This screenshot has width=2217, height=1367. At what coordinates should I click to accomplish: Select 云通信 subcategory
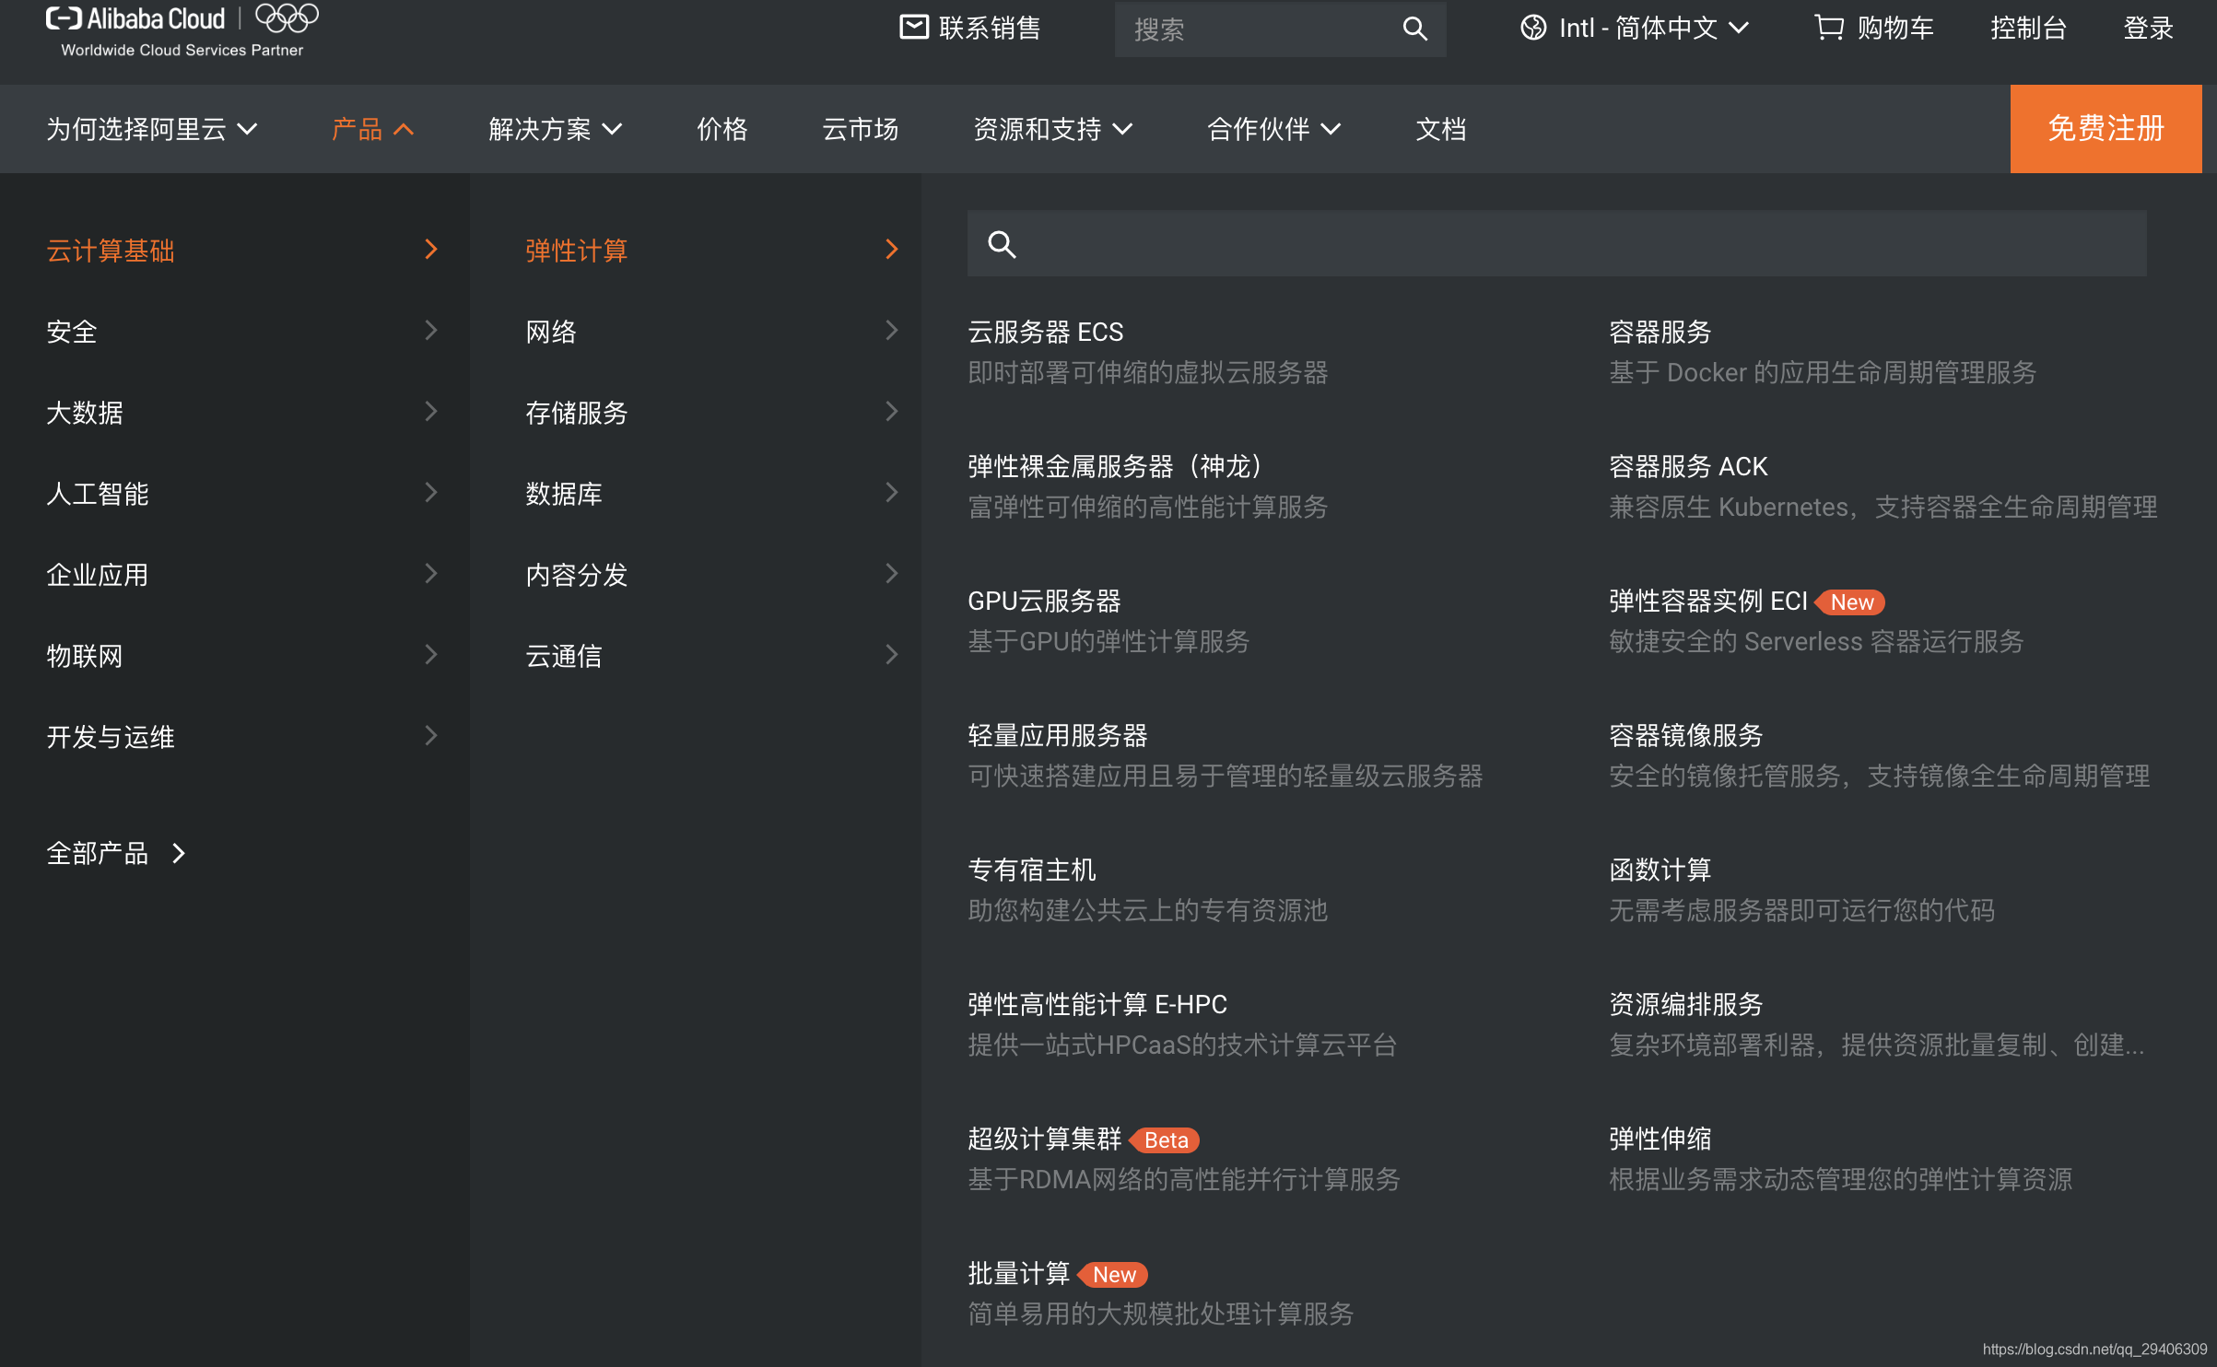[564, 656]
